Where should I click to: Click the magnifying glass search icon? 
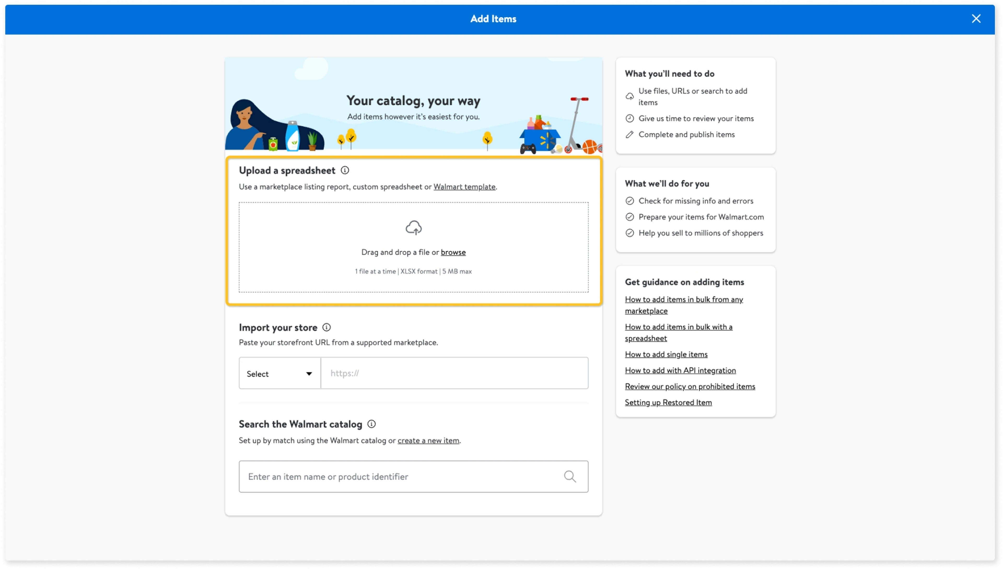[x=570, y=476]
